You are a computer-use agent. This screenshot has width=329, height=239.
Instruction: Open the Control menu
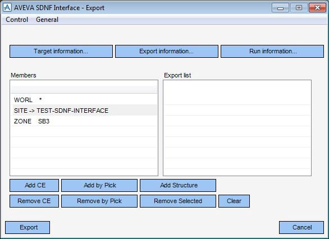coord(17,20)
